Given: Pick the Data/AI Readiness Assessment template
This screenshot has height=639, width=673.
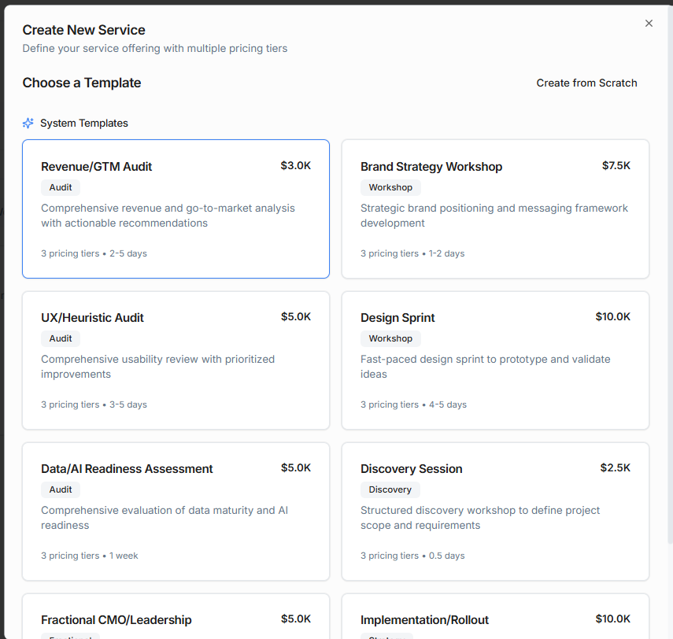Looking at the screenshot, I should tap(176, 511).
